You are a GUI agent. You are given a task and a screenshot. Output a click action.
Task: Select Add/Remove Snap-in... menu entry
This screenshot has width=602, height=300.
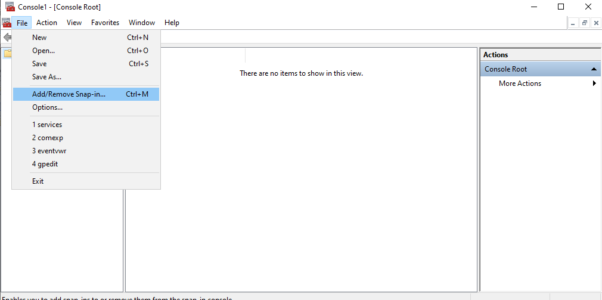click(x=86, y=94)
